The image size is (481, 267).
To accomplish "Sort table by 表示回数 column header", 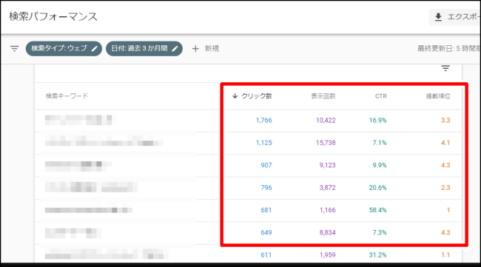I will [x=323, y=96].
